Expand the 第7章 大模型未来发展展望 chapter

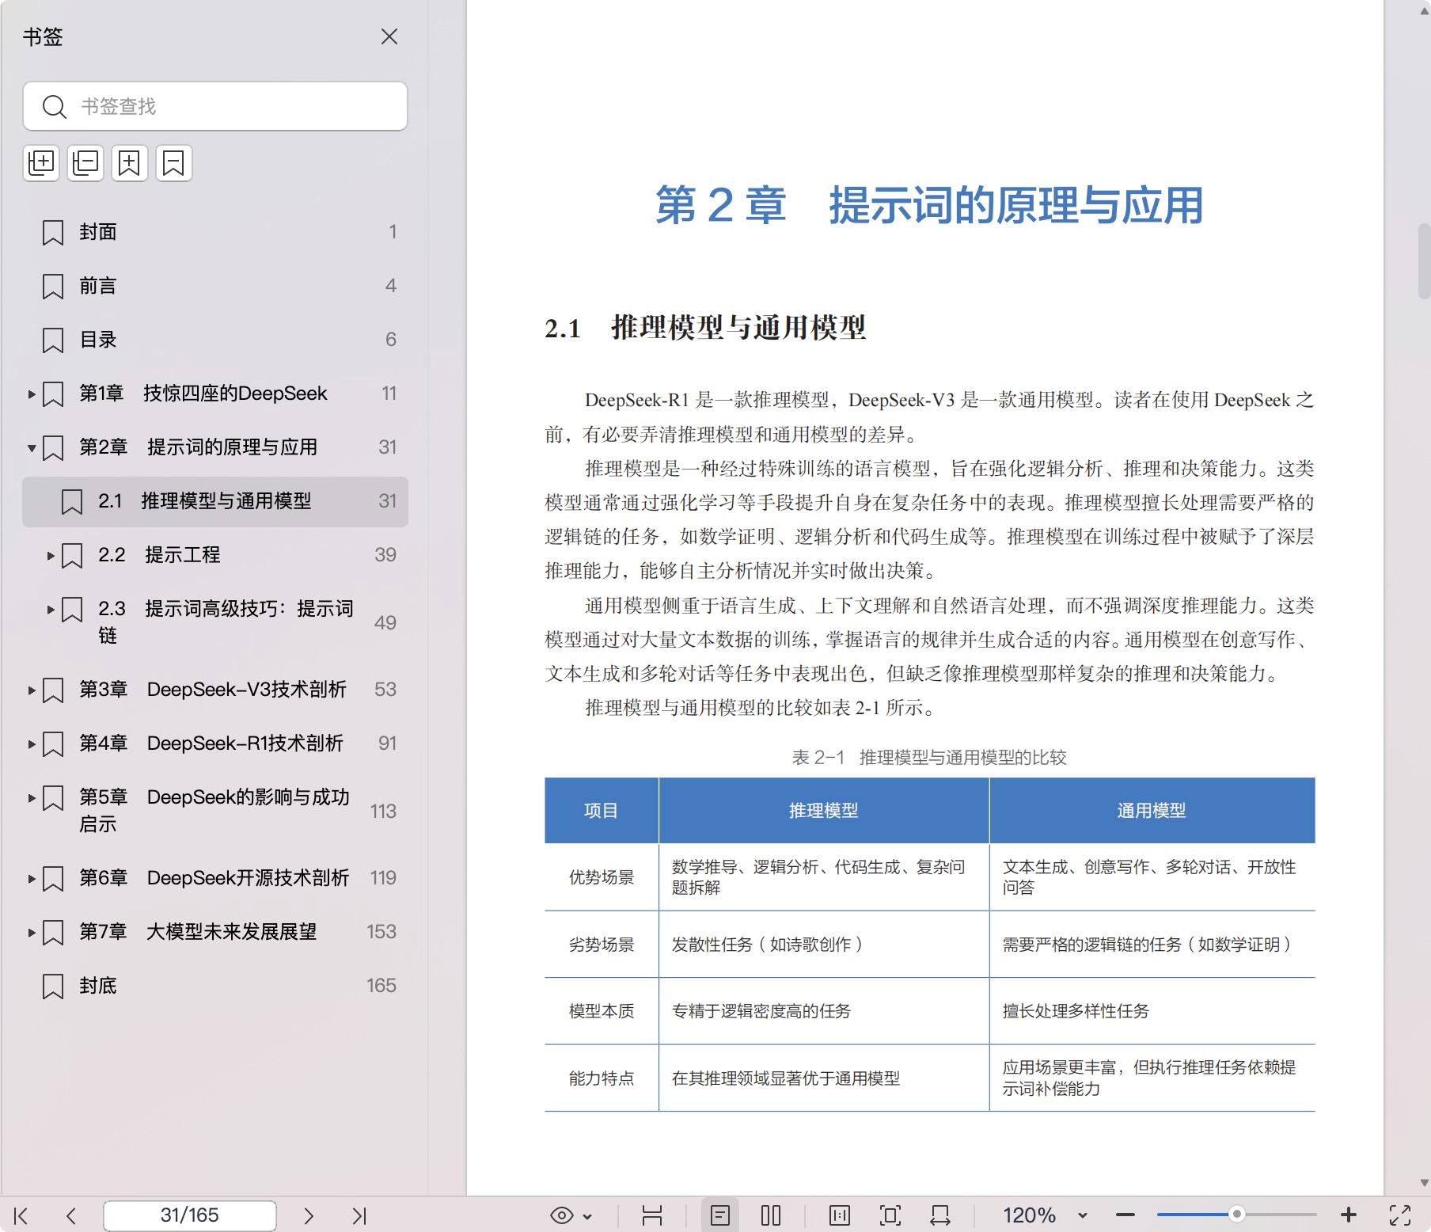point(32,932)
